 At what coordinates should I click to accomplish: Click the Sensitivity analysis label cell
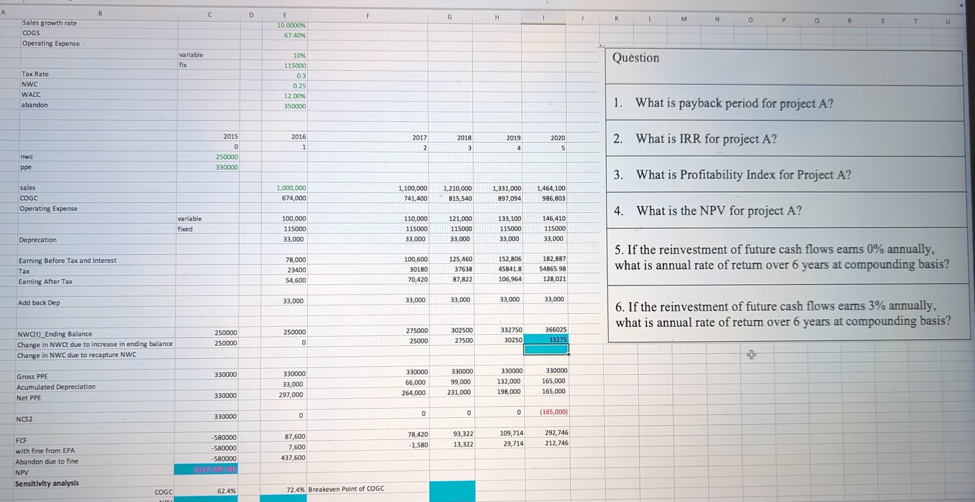pos(47,483)
